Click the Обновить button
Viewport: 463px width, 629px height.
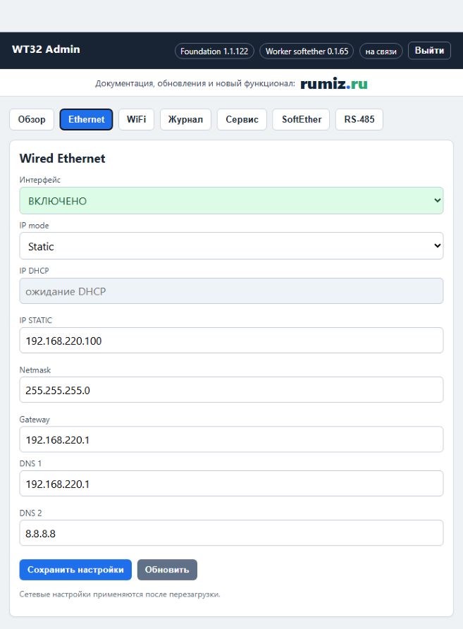click(167, 570)
